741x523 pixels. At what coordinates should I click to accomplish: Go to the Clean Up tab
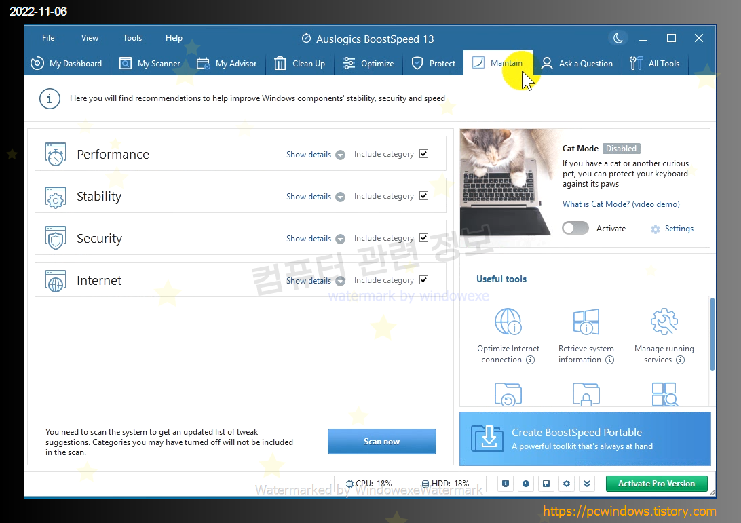300,63
